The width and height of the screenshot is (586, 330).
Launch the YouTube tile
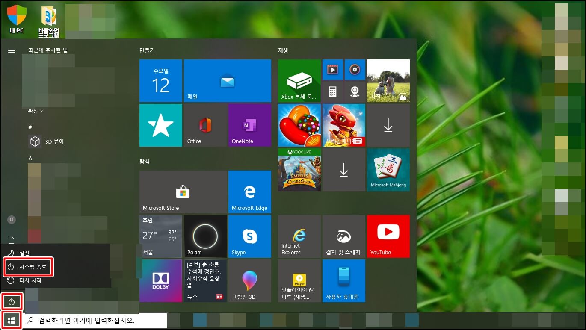pyautogui.click(x=388, y=236)
